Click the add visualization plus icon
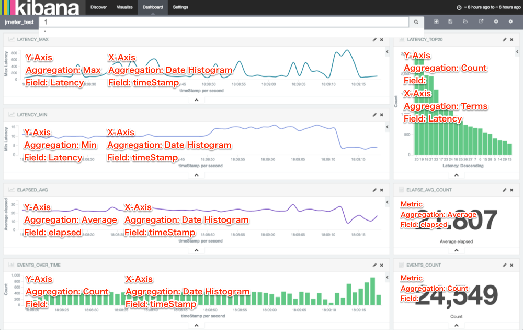 (496, 21)
